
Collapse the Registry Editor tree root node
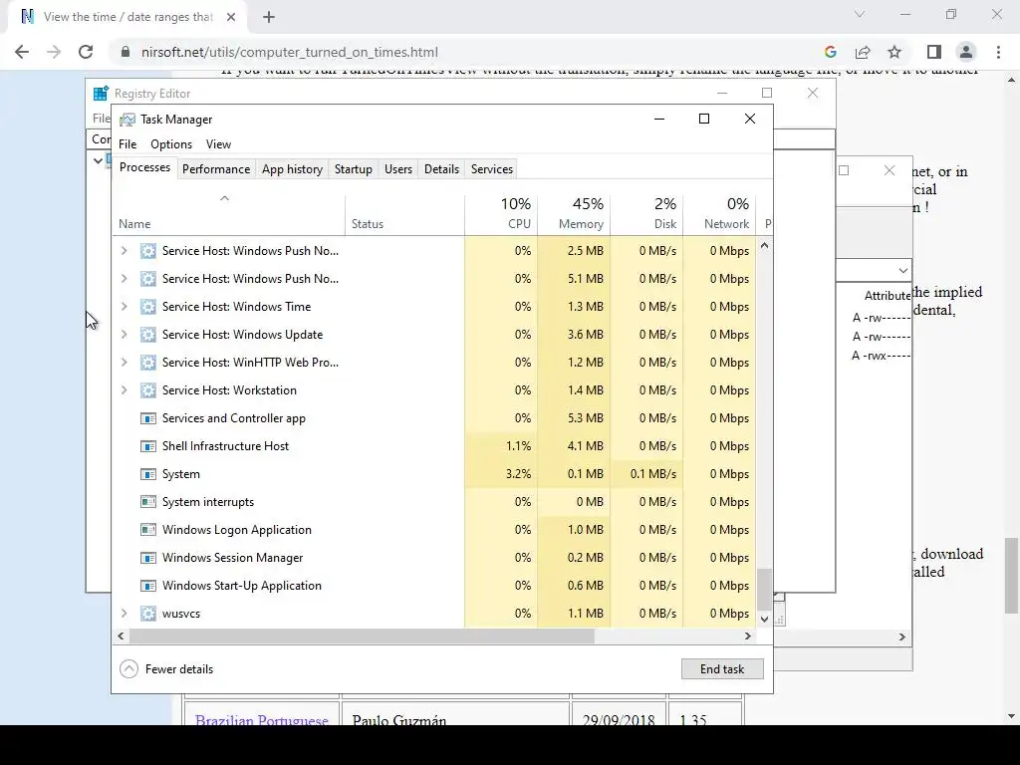pos(98,160)
